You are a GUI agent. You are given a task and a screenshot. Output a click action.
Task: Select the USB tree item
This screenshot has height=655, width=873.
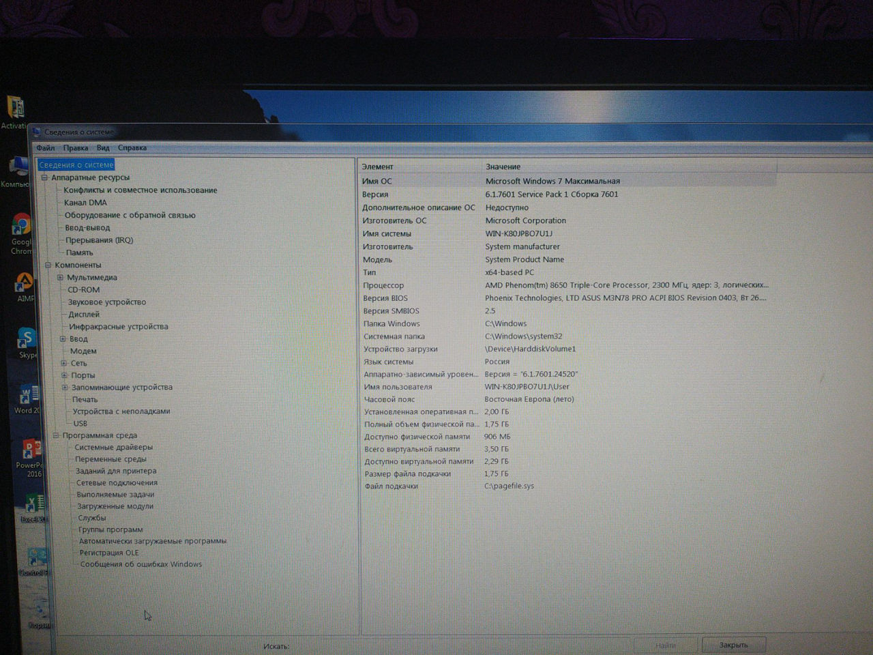(x=80, y=424)
